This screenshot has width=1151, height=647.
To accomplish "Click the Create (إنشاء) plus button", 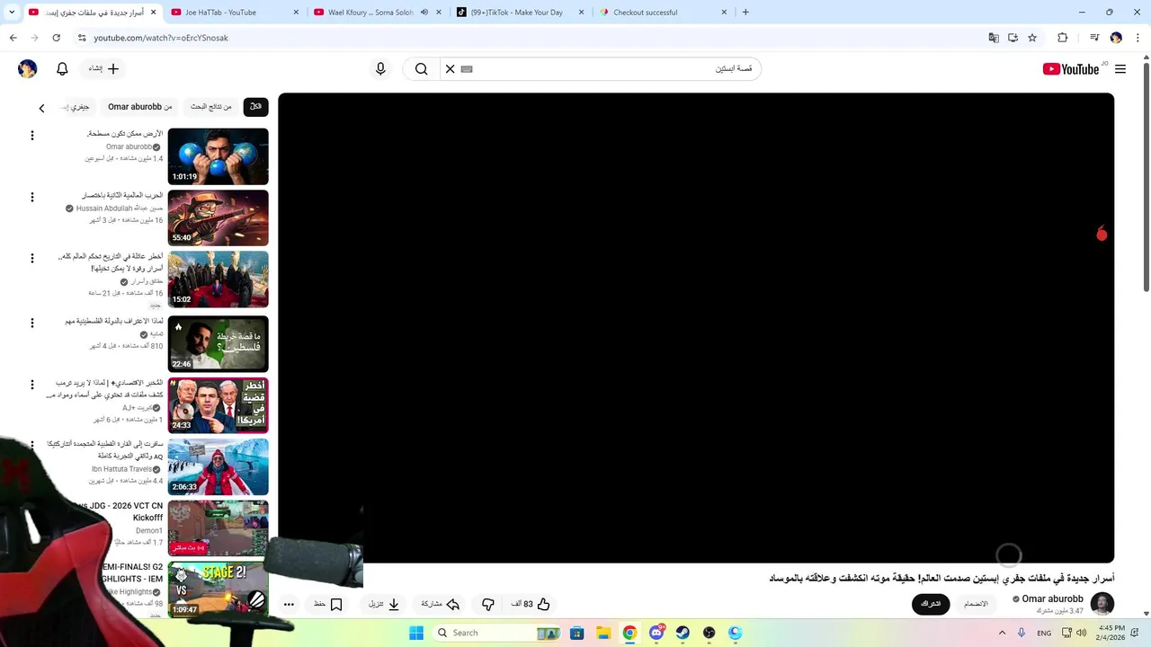I will (103, 69).
